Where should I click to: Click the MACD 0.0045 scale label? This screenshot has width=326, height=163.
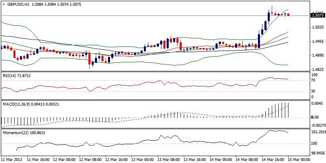coord(317,103)
